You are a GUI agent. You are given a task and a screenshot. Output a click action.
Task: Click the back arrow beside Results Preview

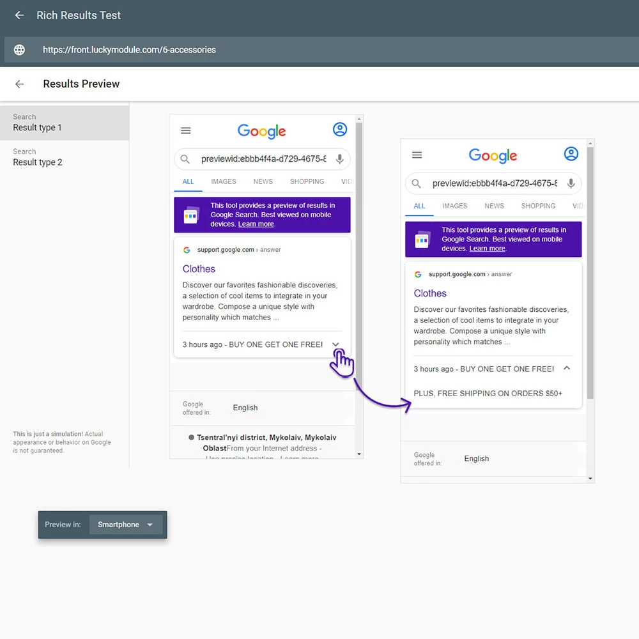click(x=19, y=84)
